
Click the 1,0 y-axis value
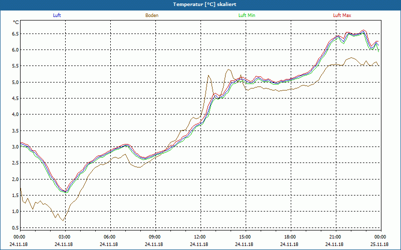(x=16, y=211)
